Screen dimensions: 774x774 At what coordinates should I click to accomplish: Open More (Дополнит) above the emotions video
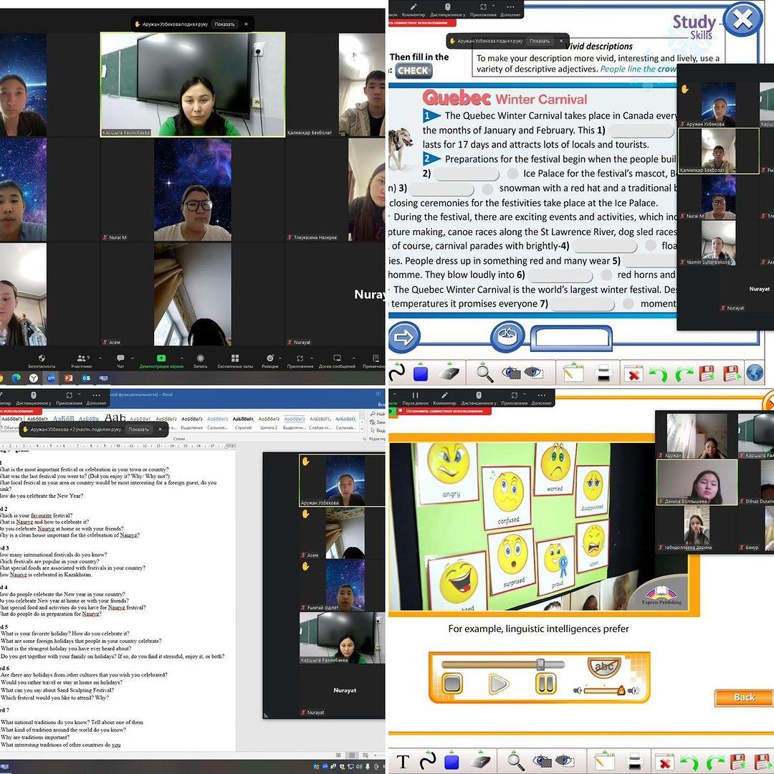[542, 398]
